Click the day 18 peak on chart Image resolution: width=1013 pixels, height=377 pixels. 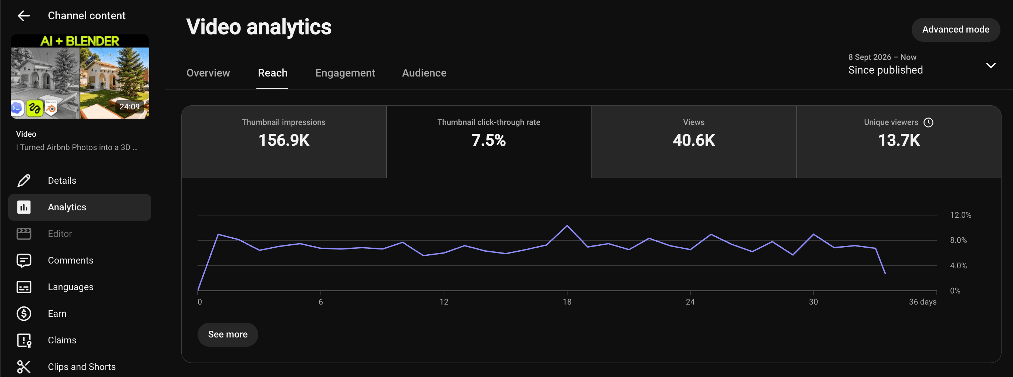pos(567,226)
